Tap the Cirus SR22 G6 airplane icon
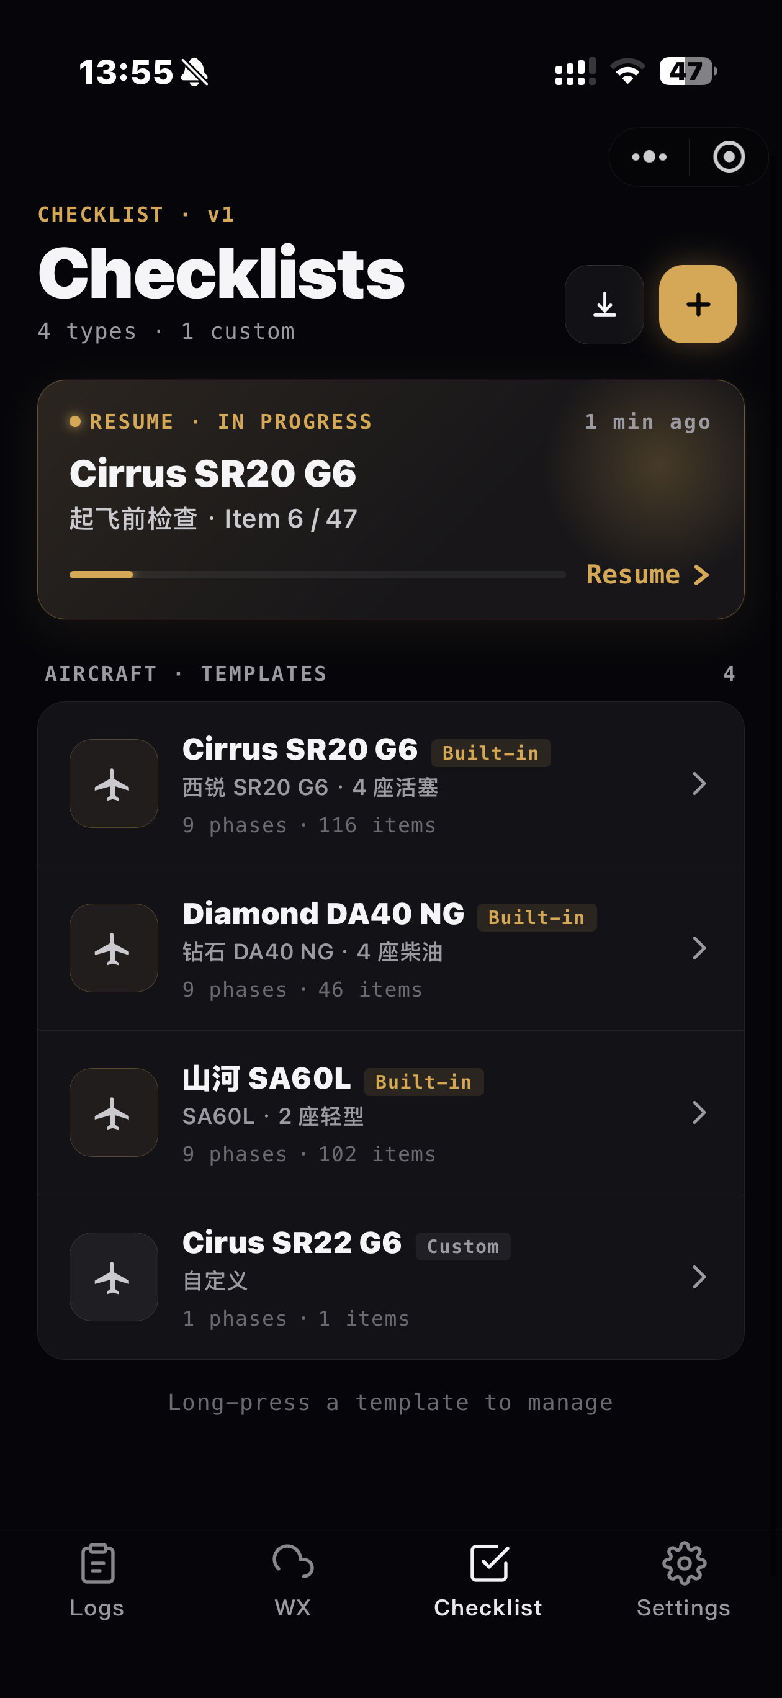This screenshot has height=1698, width=782. [114, 1276]
